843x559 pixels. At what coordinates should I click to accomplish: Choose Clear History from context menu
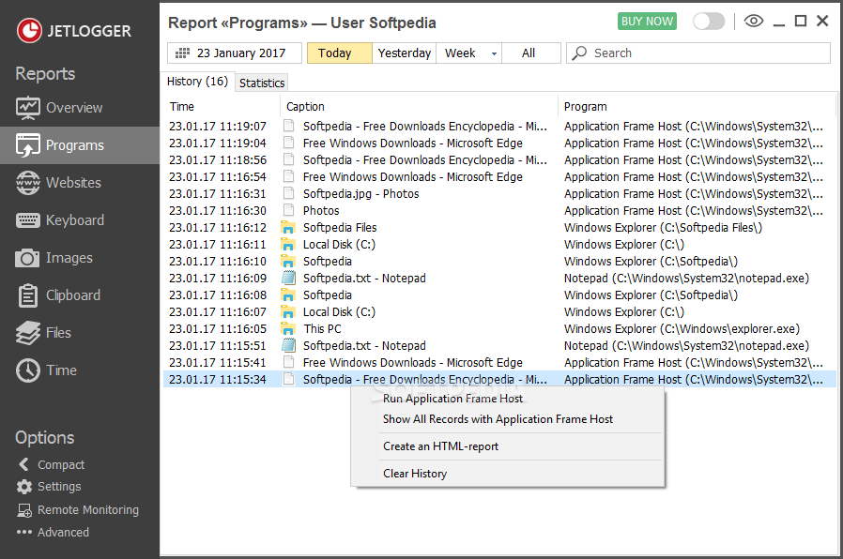(x=415, y=474)
